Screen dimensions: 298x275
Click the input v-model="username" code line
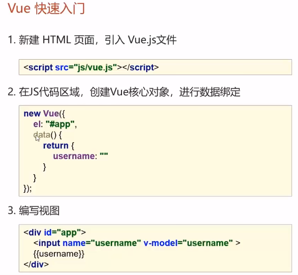click(137, 243)
